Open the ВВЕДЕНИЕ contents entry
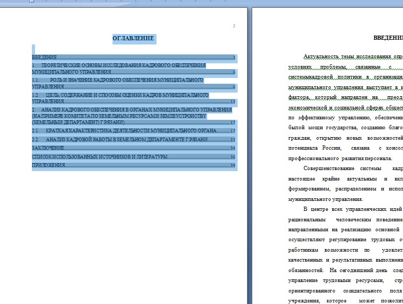Viewport: 403px width, 304px height. pyautogui.click(x=133, y=58)
